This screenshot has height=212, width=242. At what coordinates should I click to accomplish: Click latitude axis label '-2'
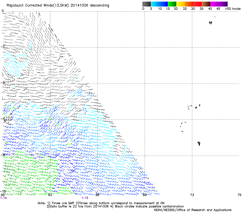3,46
